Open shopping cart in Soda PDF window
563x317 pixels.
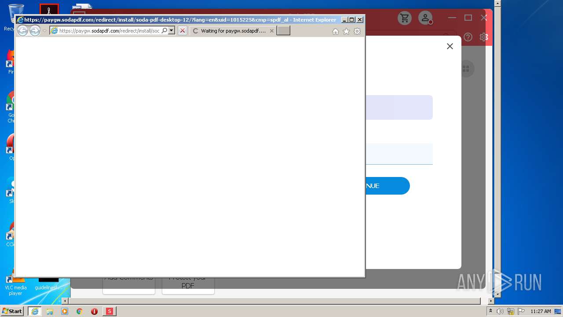click(x=405, y=18)
